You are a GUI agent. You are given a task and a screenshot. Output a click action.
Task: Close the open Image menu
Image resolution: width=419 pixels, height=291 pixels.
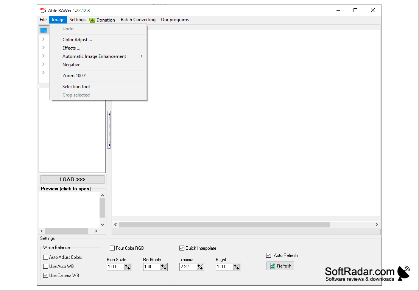tap(58, 20)
